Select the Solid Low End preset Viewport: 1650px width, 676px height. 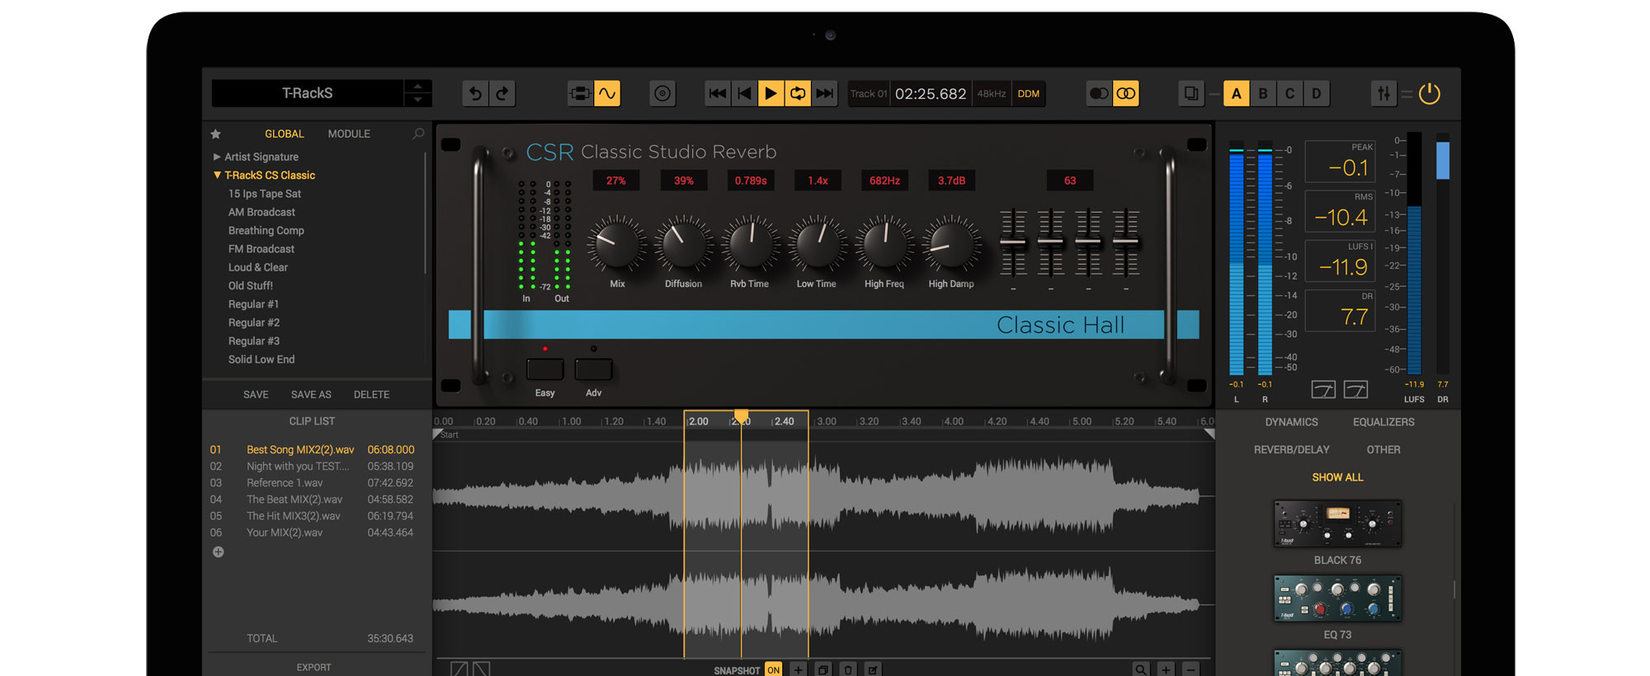tap(262, 359)
